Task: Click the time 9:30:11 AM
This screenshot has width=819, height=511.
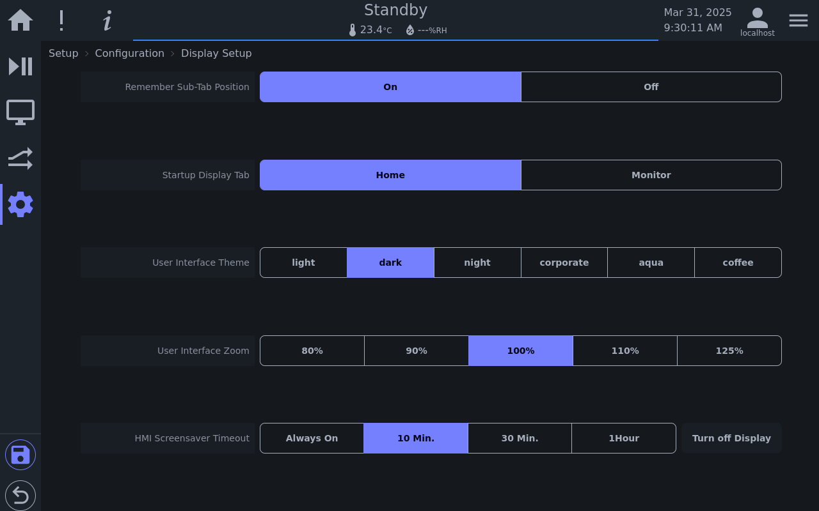Action: 693,28
